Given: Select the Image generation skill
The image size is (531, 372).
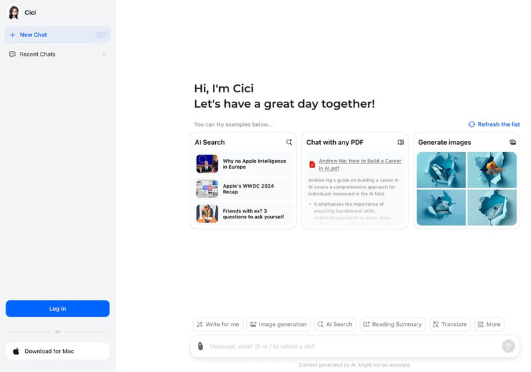Looking at the screenshot, I should pos(278,324).
